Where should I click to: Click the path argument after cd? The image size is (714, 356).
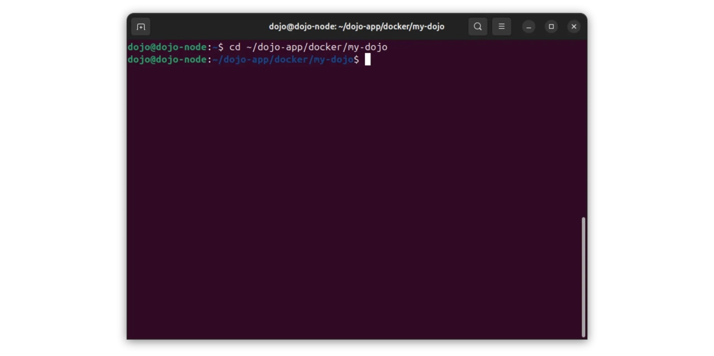(x=316, y=47)
